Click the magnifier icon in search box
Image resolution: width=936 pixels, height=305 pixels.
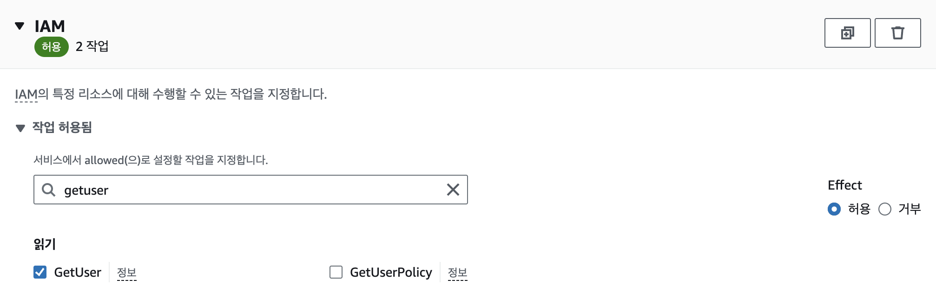(x=48, y=190)
